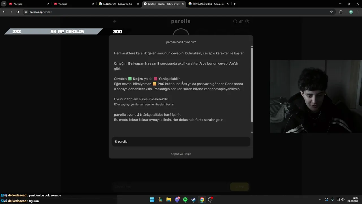Click the webcam video overlay

coord(316,96)
